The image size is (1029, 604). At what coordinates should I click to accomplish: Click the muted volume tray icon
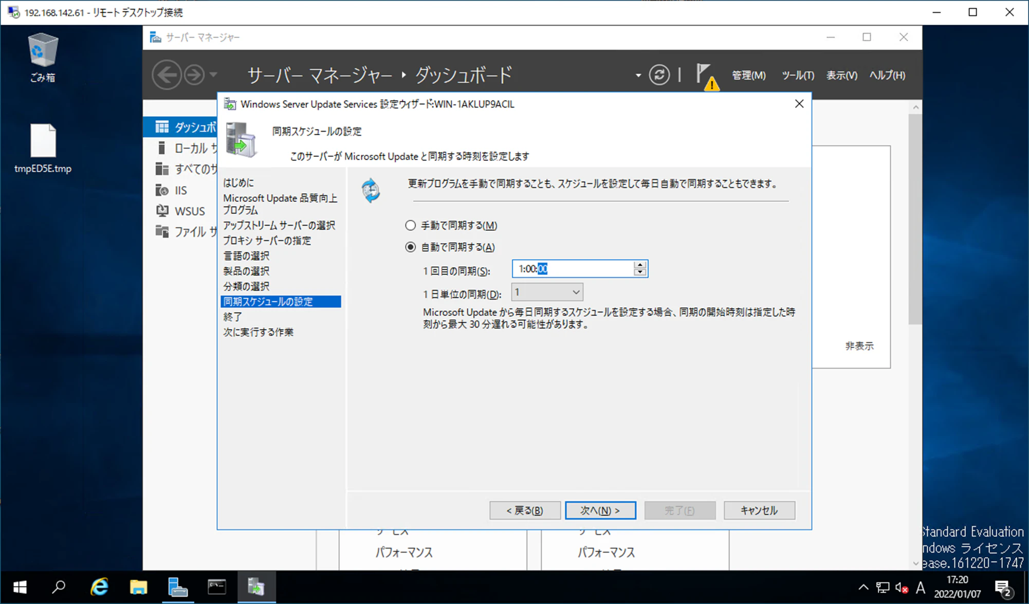click(902, 588)
